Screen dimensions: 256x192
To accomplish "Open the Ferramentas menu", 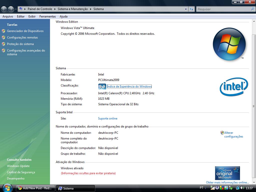I will pyautogui.click(x=47, y=16).
